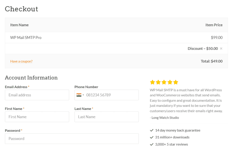The image size is (234, 152).
Task: Click the WP Mail SMTP Pro item name
Action: click(26, 38)
